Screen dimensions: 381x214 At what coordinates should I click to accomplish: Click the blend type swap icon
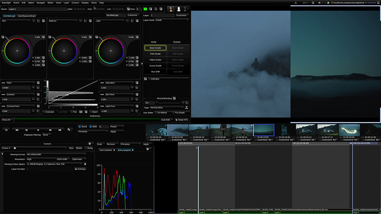coord(187,108)
